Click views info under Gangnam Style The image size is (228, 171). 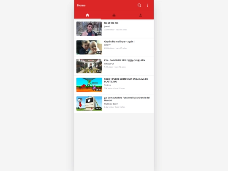[x=115, y=67]
